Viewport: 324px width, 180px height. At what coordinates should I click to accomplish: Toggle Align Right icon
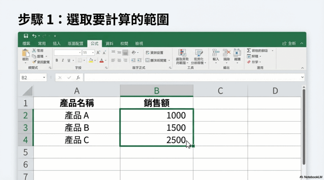click(125, 60)
